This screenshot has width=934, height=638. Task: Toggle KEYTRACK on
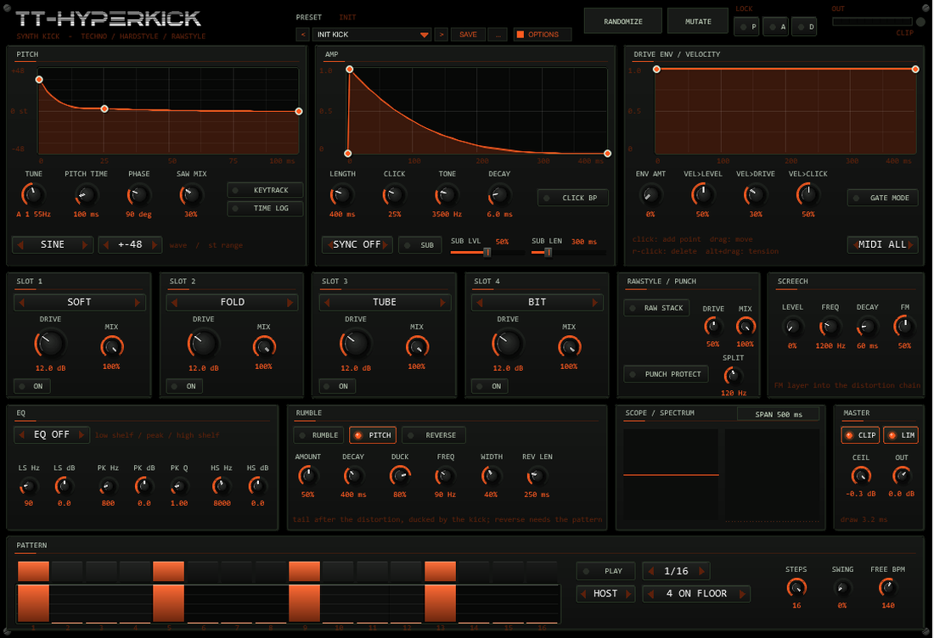tap(265, 190)
